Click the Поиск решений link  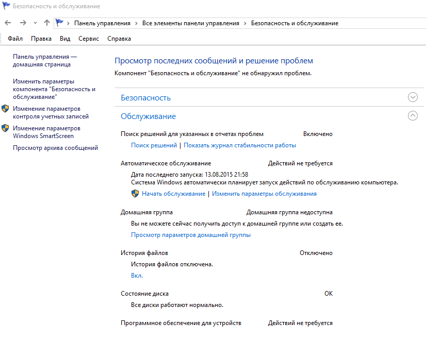point(154,146)
